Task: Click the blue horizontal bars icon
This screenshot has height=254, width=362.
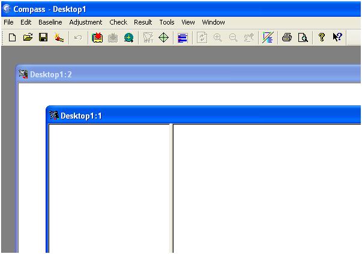Action: click(x=183, y=38)
